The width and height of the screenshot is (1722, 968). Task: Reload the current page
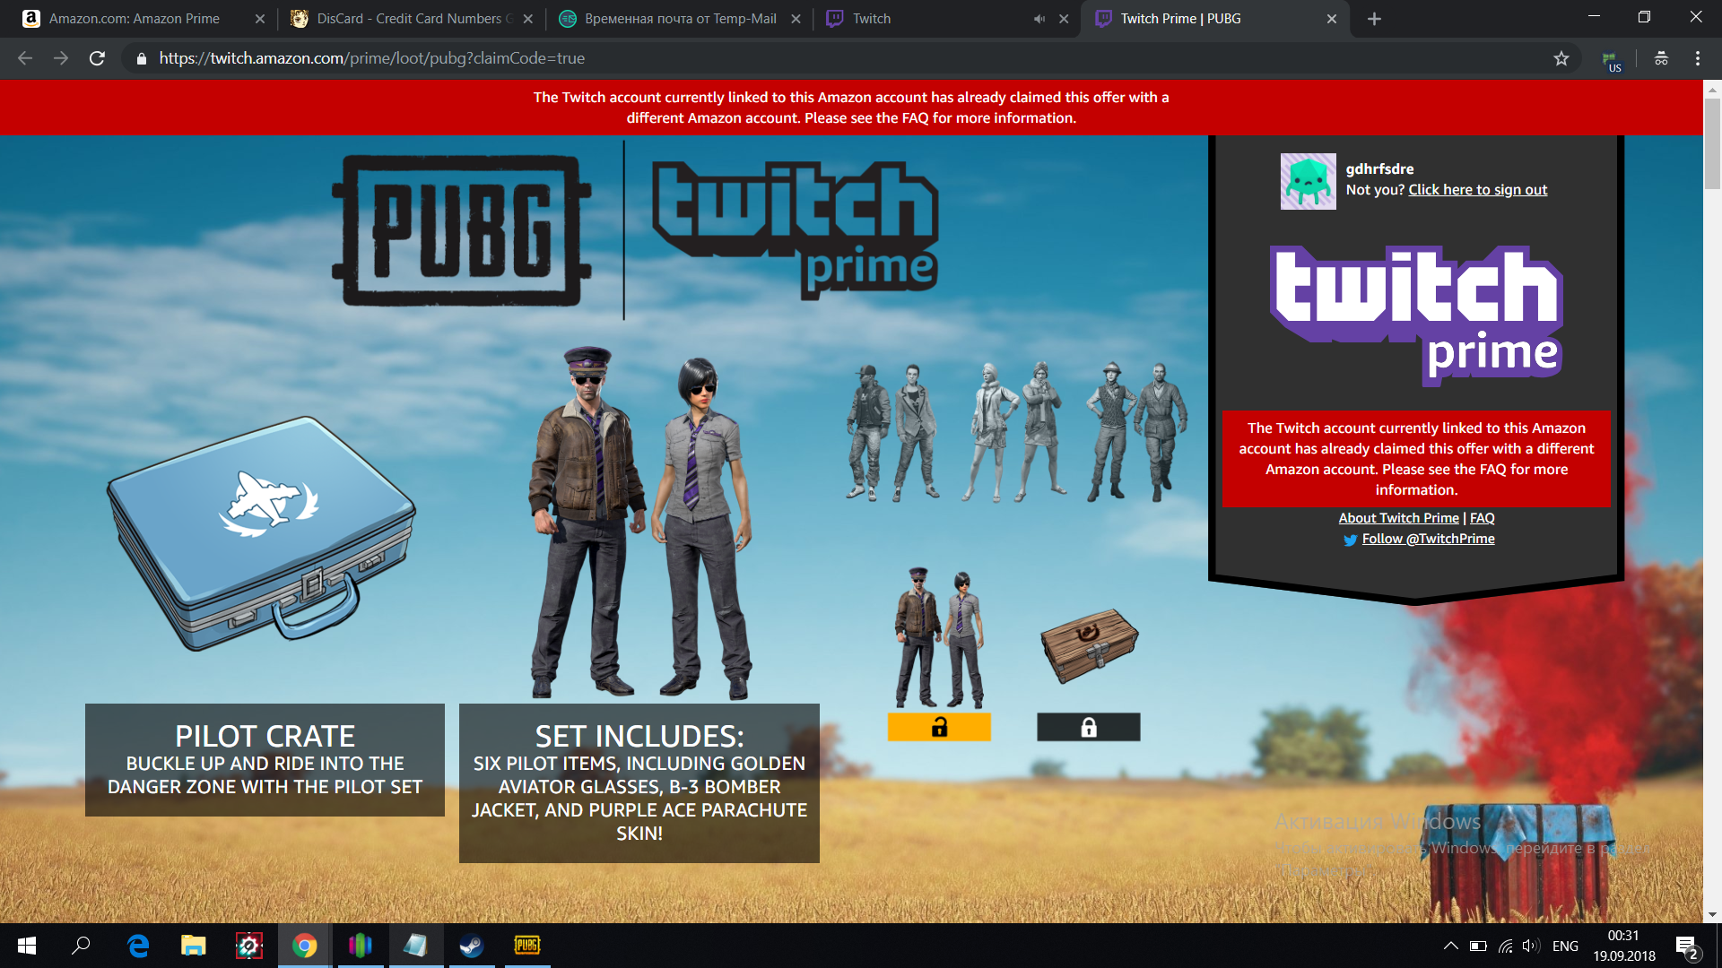tap(97, 58)
